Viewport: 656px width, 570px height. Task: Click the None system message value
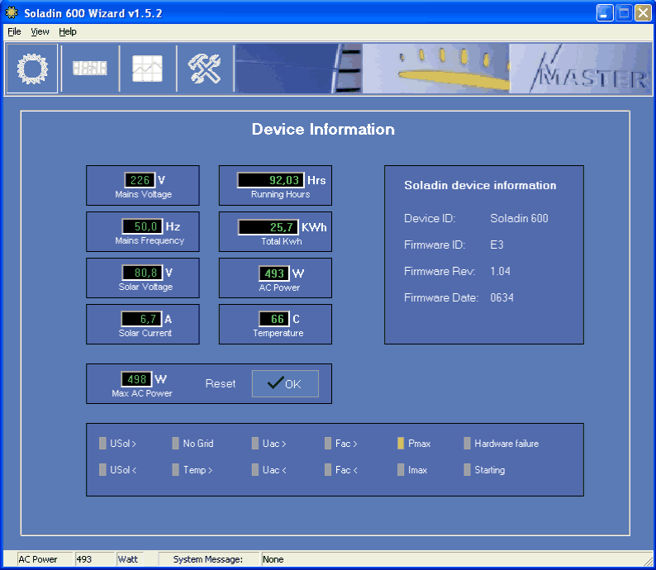[273, 559]
